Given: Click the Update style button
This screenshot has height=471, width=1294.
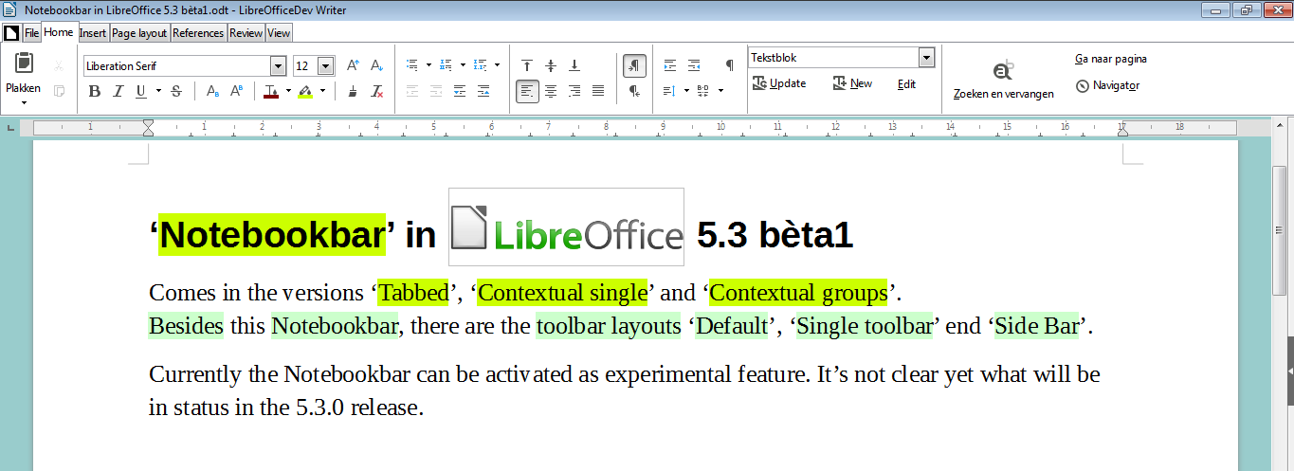Looking at the screenshot, I should pos(779,83).
